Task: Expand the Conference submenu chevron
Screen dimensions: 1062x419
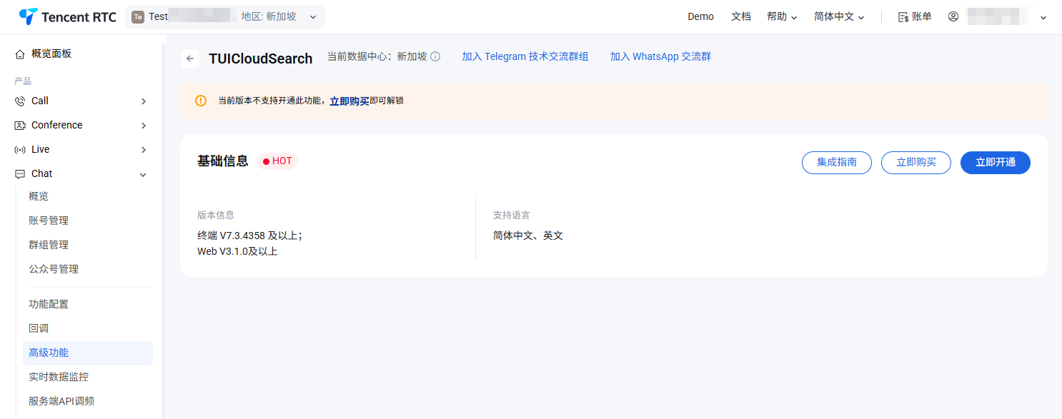Action: pos(144,126)
